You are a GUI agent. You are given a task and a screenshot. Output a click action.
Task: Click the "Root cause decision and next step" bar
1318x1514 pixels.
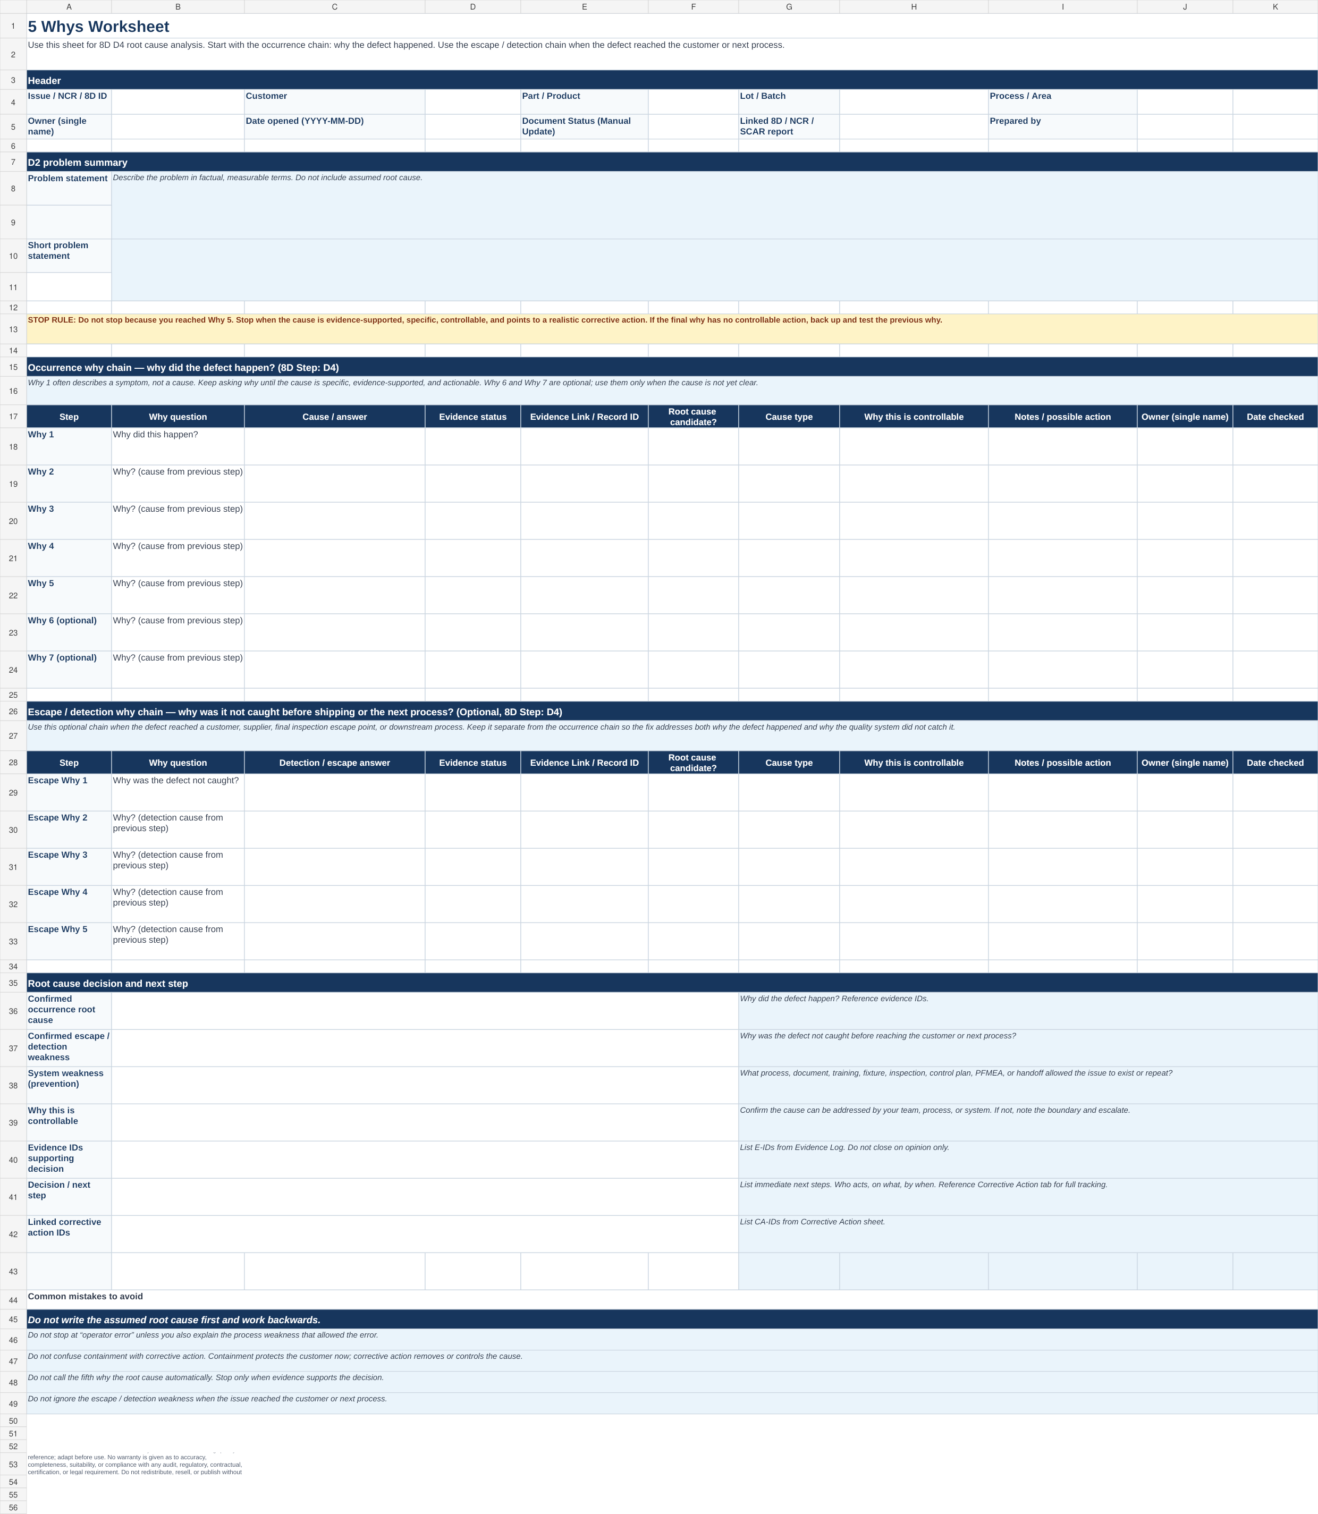672,983
